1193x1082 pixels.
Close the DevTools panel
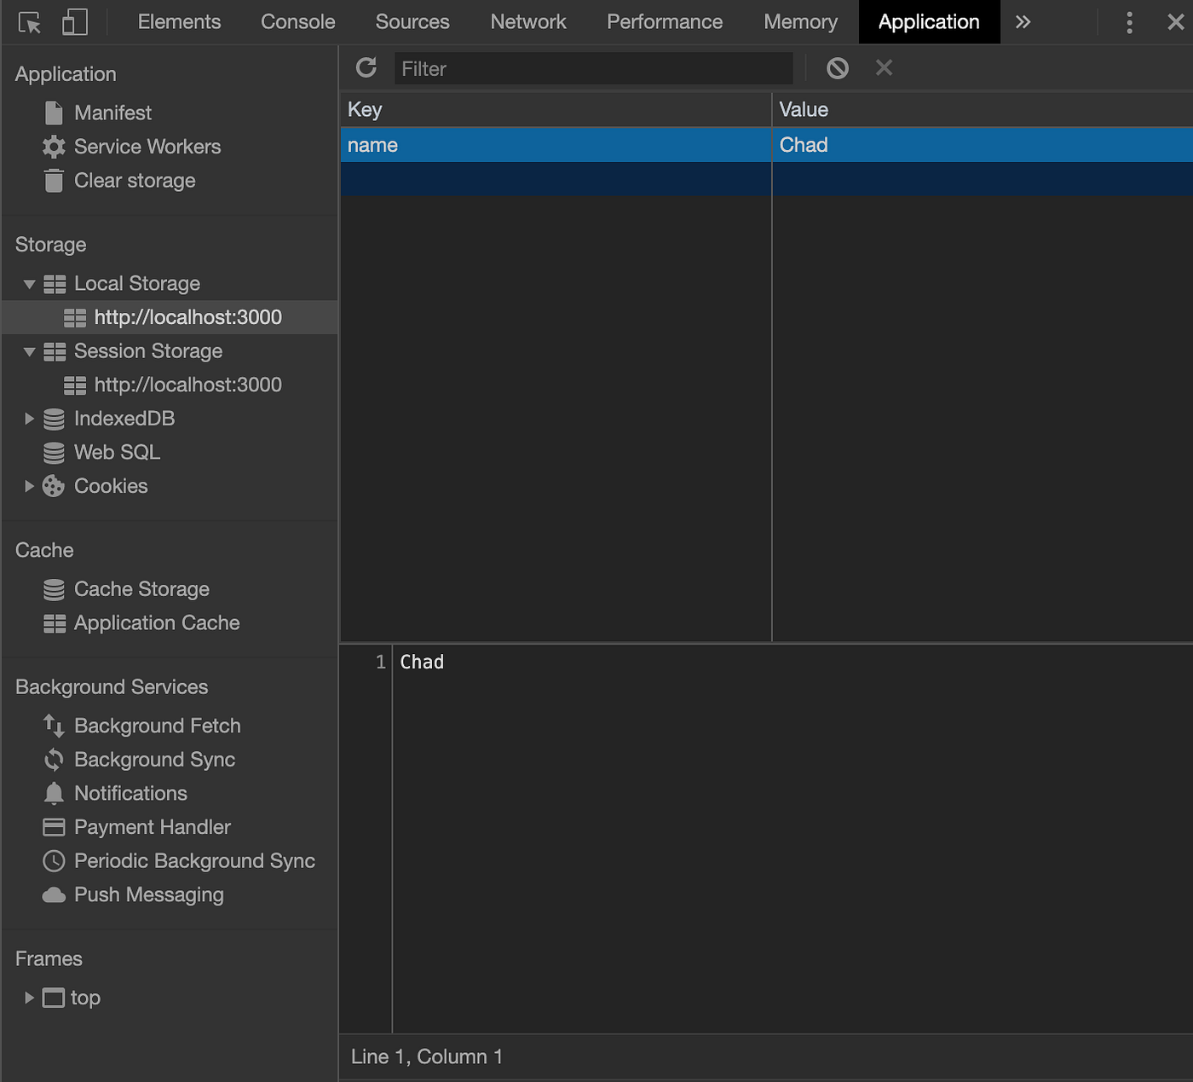point(1175,22)
